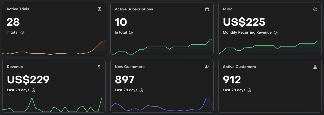
Task: Open the Active Subscriptions card title
Action: coord(134,9)
